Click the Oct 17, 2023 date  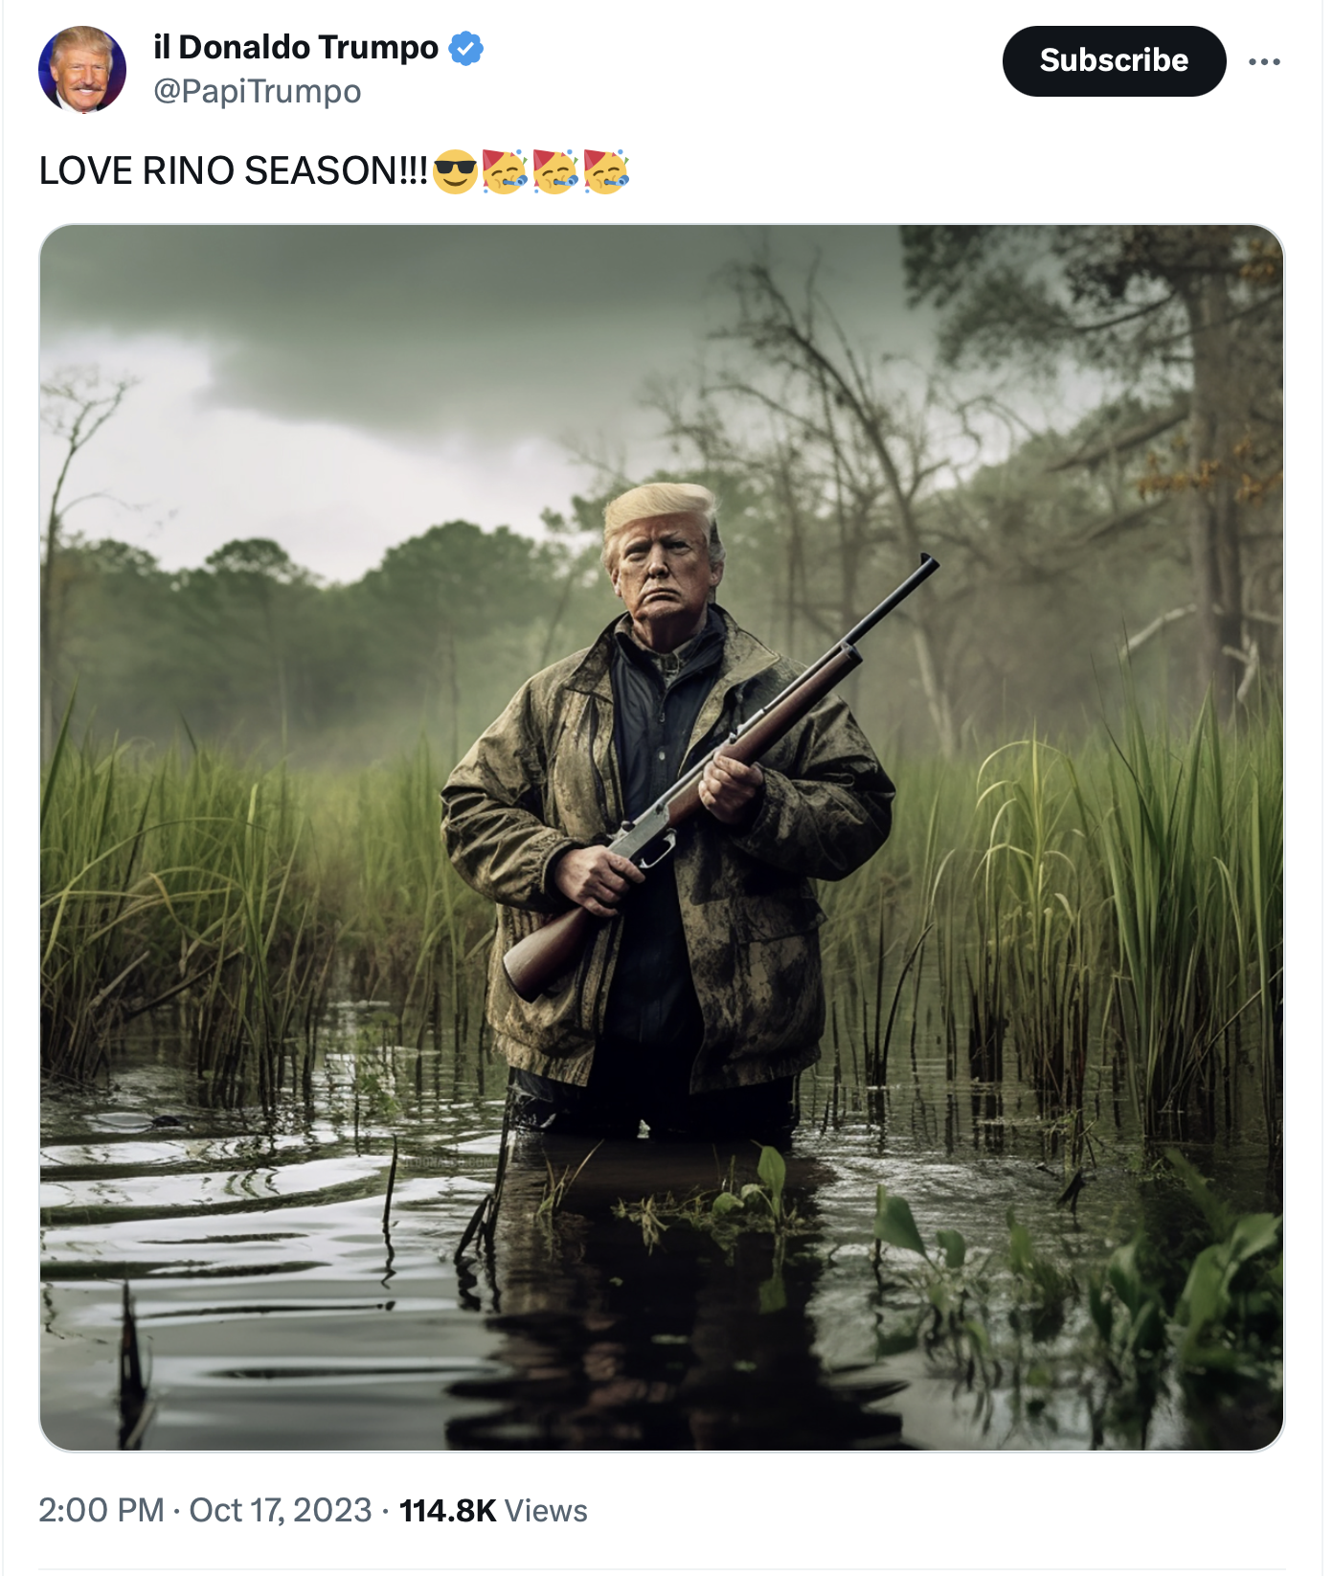[x=281, y=1510]
